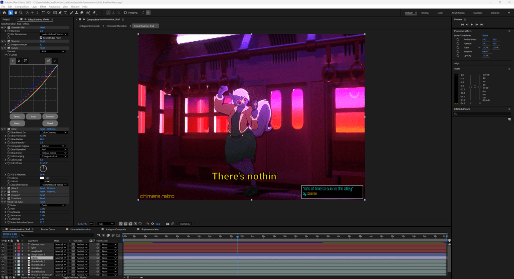Open the viewer resolution Full dropdown
The width and height of the screenshot is (514, 279).
pos(106,224)
